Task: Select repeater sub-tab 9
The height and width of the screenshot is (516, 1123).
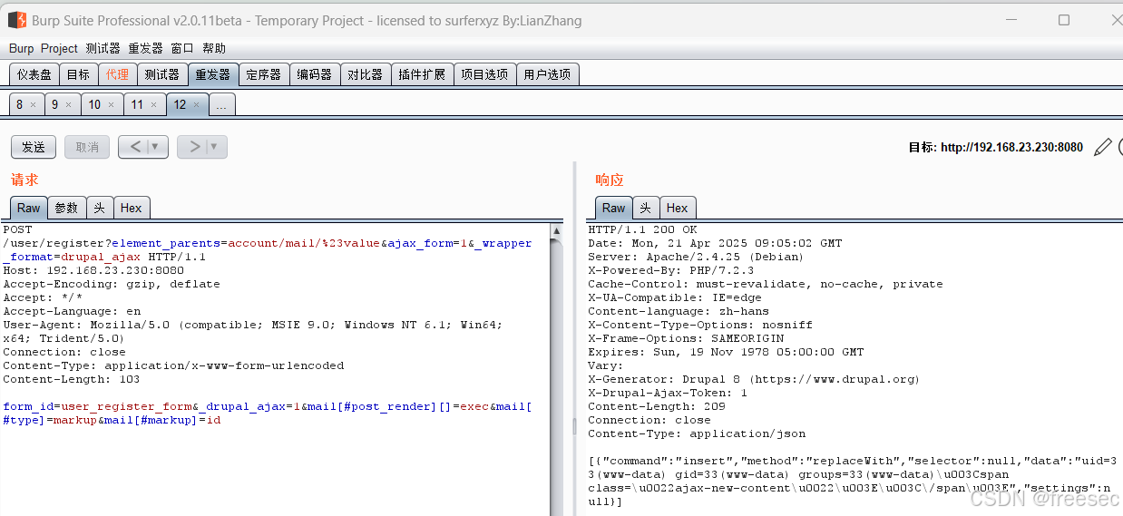Action: [x=54, y=104]
